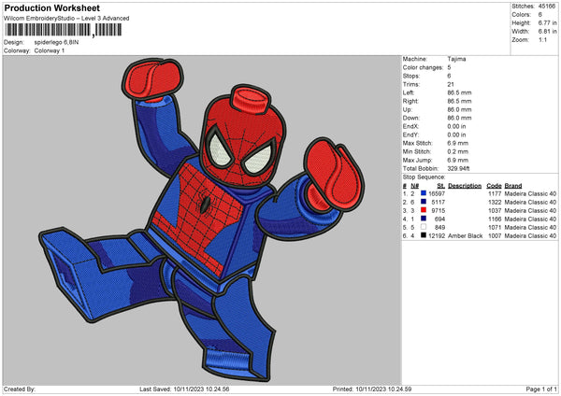The image size is (561, 396).
Task: Click the Machine value Tajima
Action: coord(458,60)
